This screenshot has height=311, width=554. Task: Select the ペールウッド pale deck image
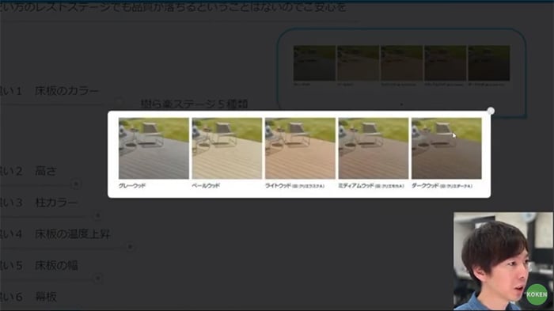(227, 149)
